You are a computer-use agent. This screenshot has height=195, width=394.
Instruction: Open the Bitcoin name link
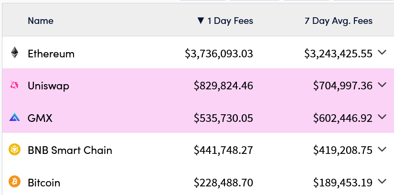tap(44, 183)
